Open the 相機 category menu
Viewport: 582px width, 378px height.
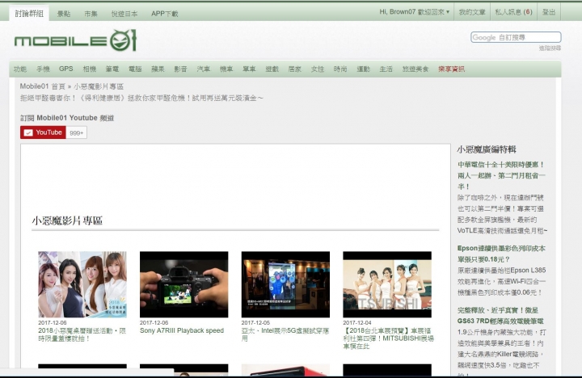click(90, 69)
